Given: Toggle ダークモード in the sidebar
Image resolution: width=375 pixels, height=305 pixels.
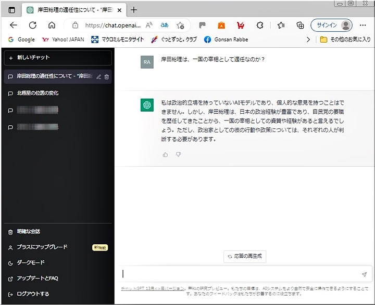Looking at the screenshot, I should click(31, 263).
